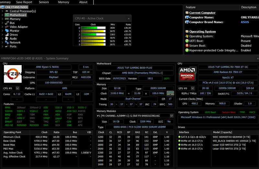Screen dimensions: 259x169
Task: Click the UEFI Boot green check icon
Action: coord(187,41)
